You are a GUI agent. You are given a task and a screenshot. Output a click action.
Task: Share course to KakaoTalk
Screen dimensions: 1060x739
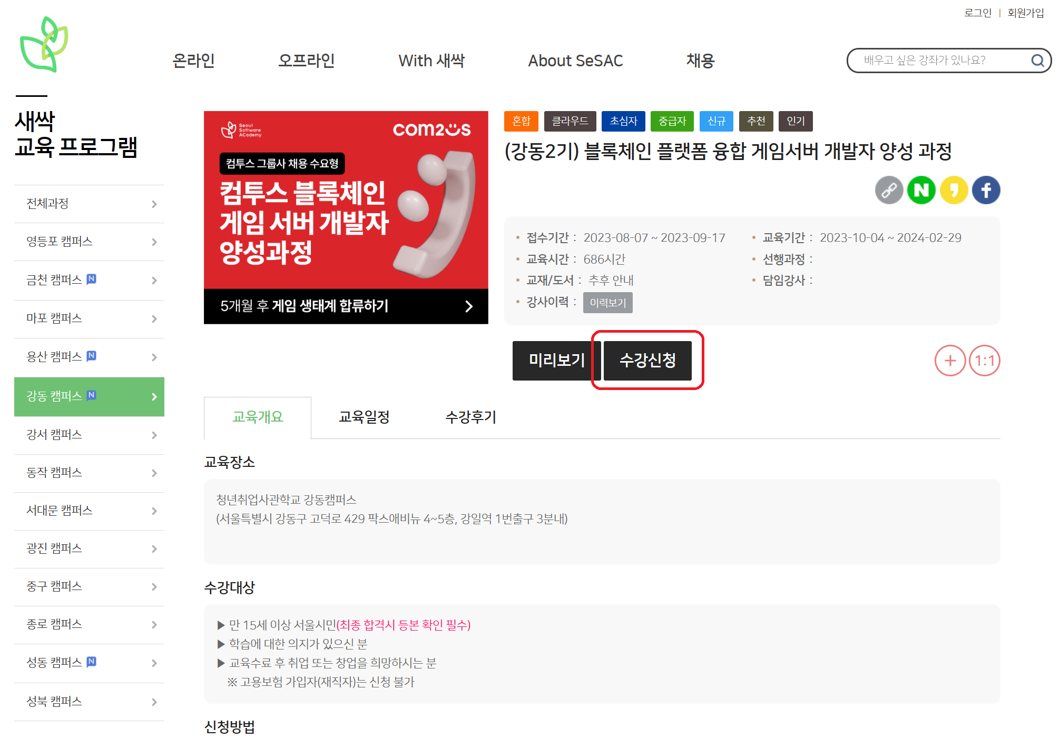(x=954, y=190)
